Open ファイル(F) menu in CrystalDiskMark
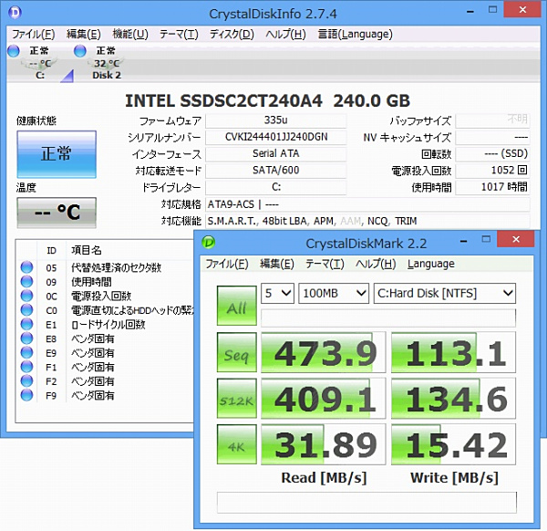The width and height of the screenshot is (547, 531). point(227,264)
